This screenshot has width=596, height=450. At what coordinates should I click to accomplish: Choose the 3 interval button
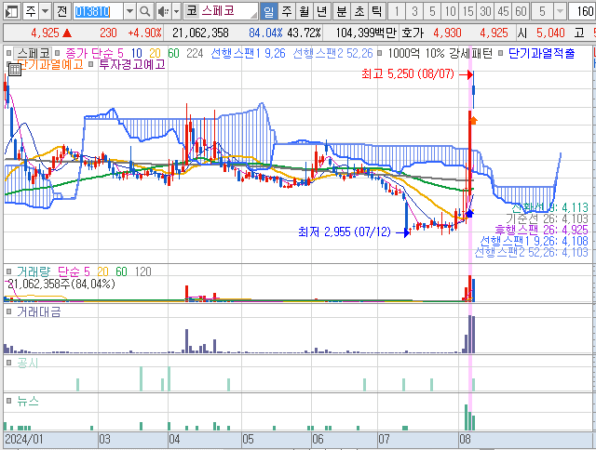(414, 12)
